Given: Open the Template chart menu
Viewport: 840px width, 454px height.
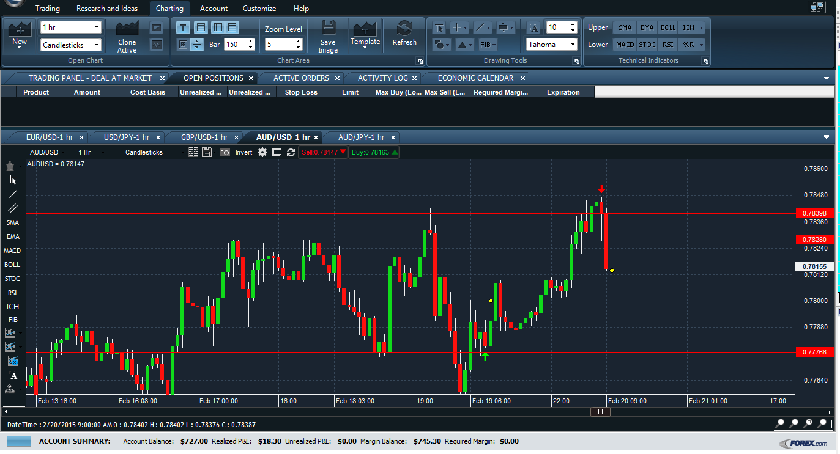Looking at the screenshot, I should pyautogui.click(x=365, y=35).
